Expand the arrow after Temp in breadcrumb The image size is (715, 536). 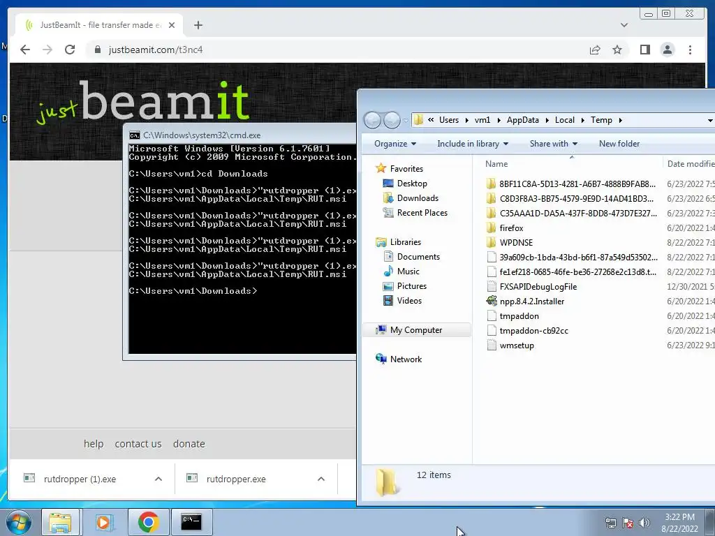[620, 120]
